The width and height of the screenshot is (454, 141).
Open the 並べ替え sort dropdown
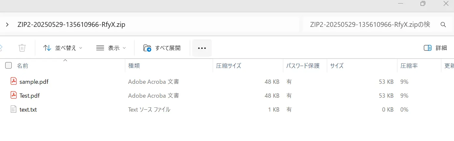(x=63, y=48)
